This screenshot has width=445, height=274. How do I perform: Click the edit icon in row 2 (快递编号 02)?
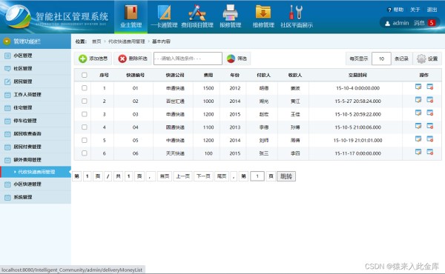418,100
